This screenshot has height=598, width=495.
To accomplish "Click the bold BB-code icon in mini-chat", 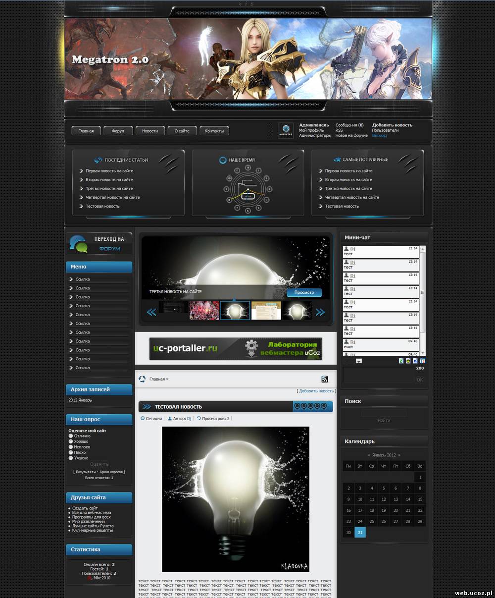I will click(415, 361).
